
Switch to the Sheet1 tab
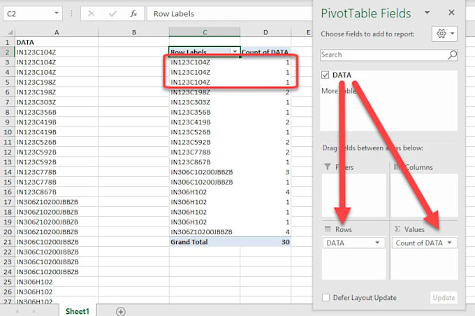(78, 311)
